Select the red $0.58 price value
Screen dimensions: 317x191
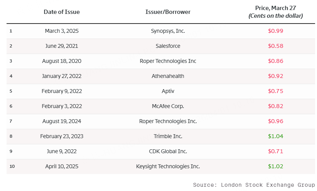(276, 46)
